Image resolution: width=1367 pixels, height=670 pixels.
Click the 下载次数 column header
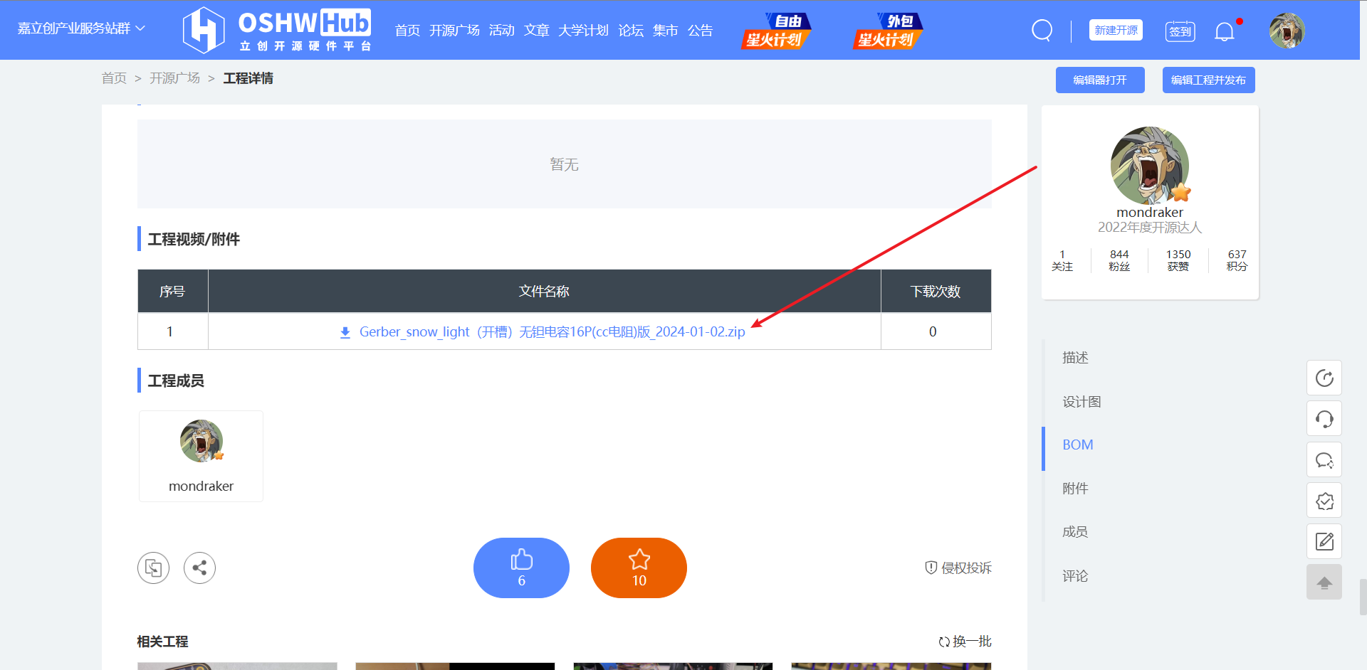click(936, 292)
